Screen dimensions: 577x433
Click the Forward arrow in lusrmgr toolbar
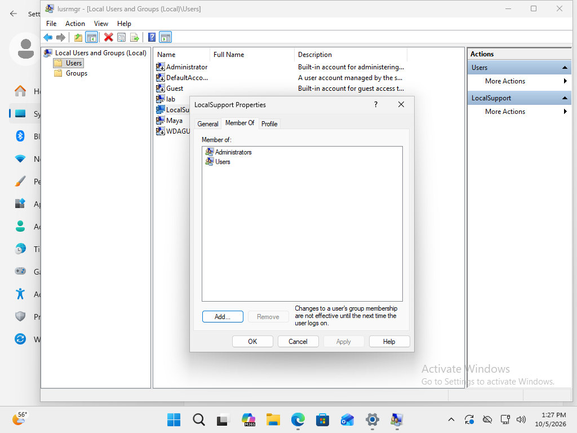tap(61, 37)
